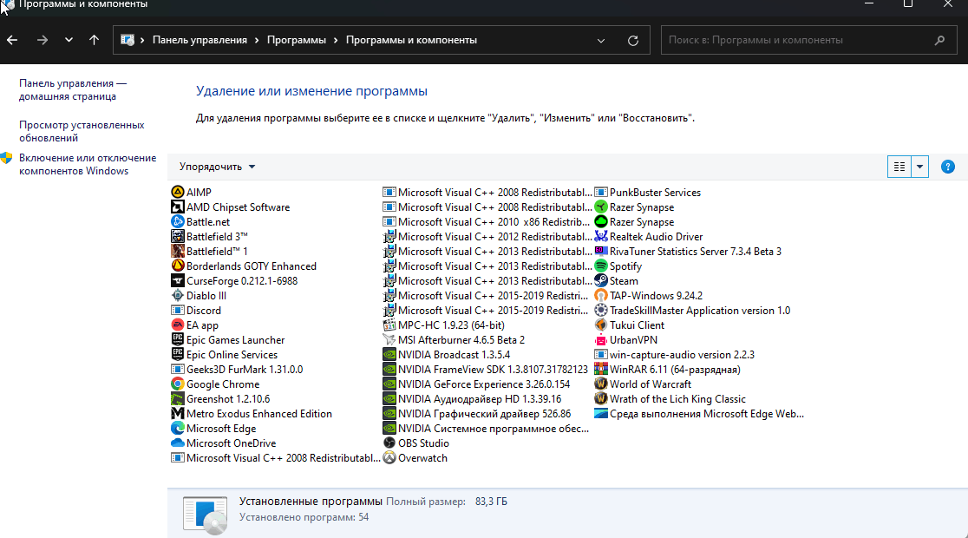Click the TAP-Windows icon

click(601, 295)
